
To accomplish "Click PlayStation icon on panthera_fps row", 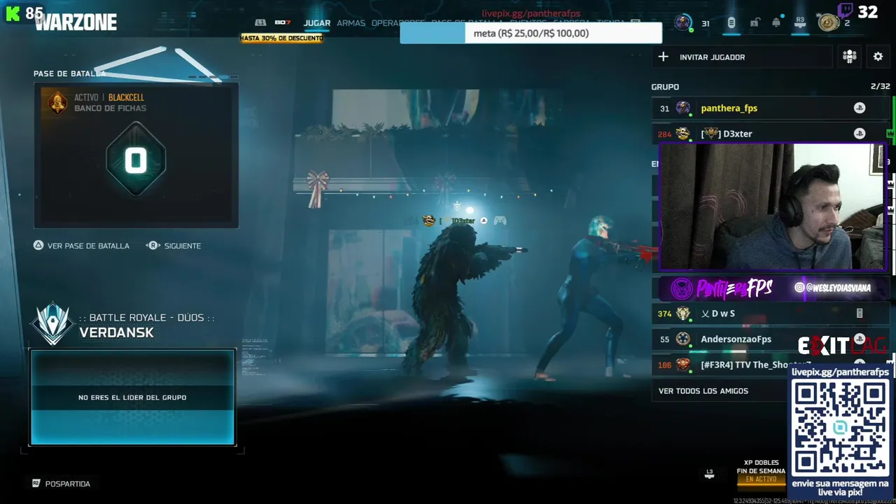I will click(860, 108).
